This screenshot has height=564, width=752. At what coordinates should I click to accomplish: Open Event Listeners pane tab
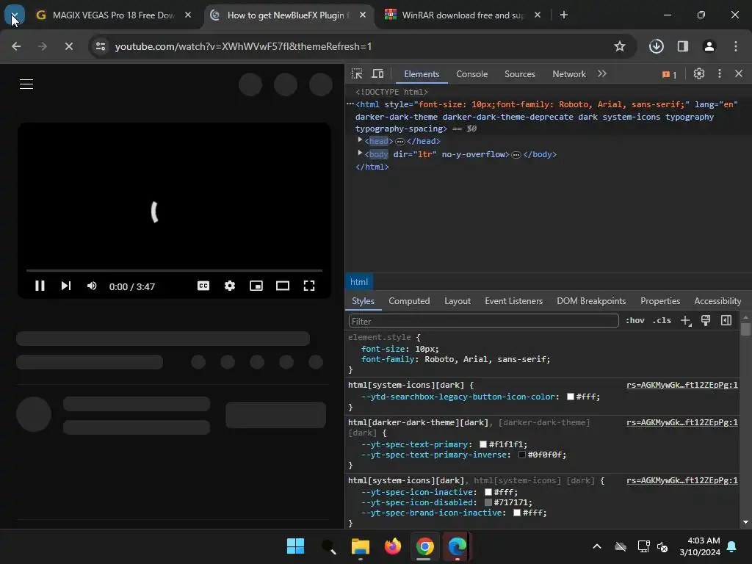click(513, 300)
